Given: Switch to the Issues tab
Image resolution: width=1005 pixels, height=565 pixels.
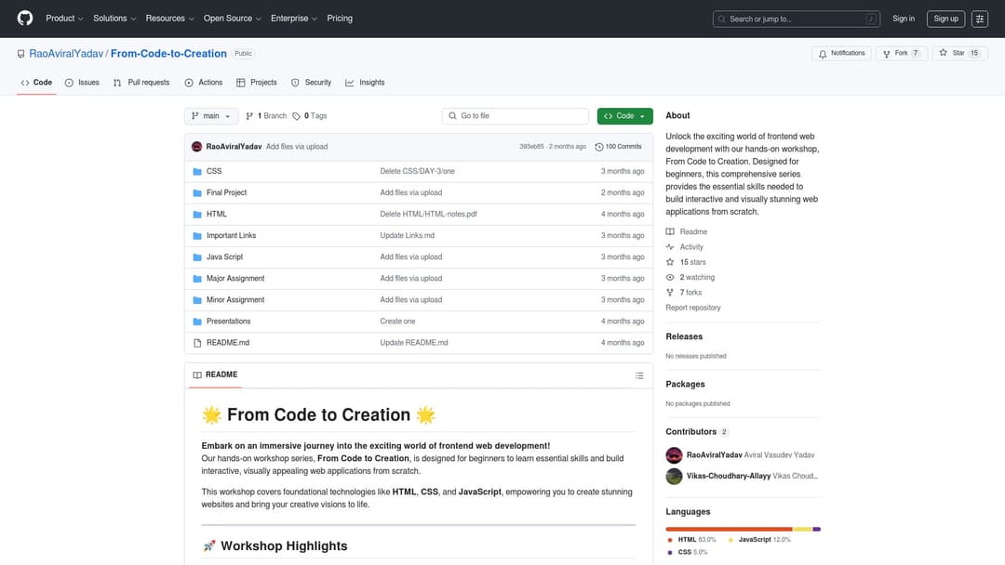Looking at the screenshot, I should click(82, 83).
